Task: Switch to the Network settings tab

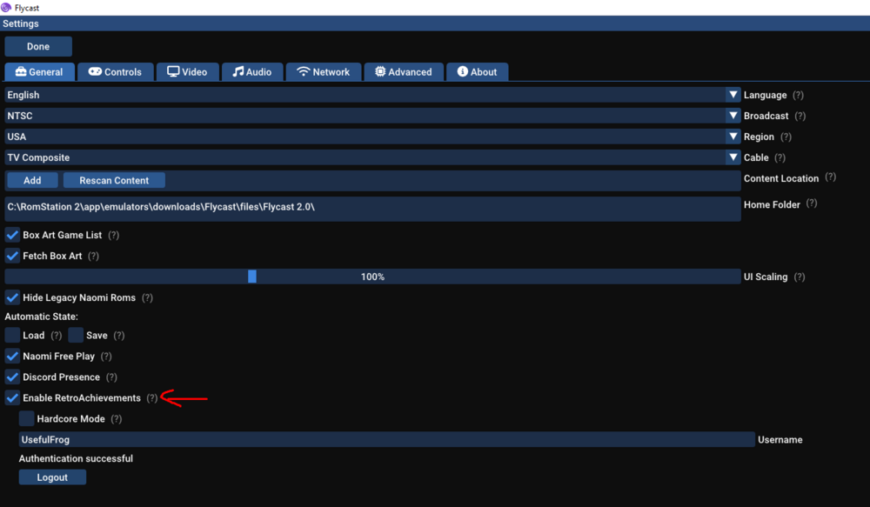Action: 324,71
